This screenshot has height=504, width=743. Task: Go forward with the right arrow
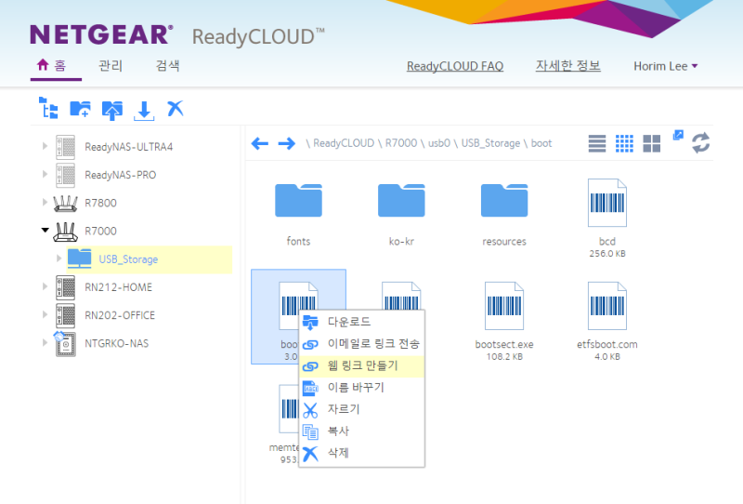coord(287,143)
